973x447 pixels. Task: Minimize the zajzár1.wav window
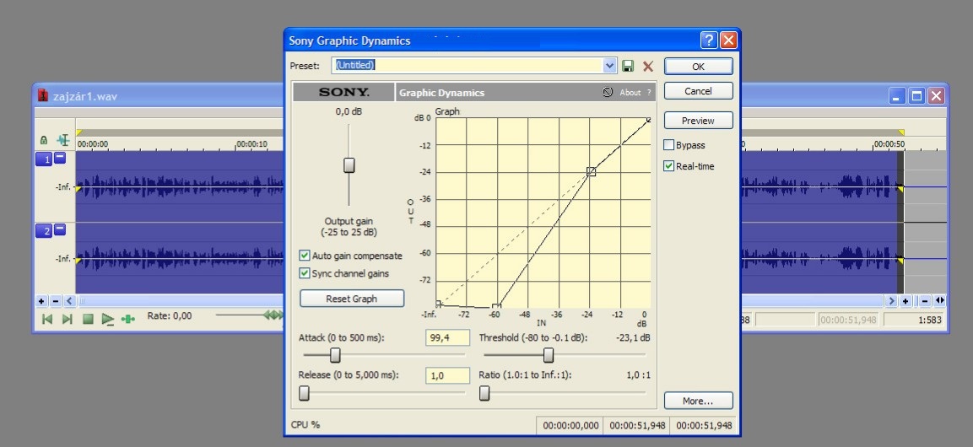(897, 95)
